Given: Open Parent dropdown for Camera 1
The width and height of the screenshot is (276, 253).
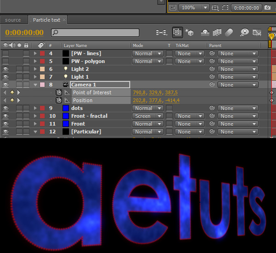Looking at the screenshot, I should (x=238, y=85).
